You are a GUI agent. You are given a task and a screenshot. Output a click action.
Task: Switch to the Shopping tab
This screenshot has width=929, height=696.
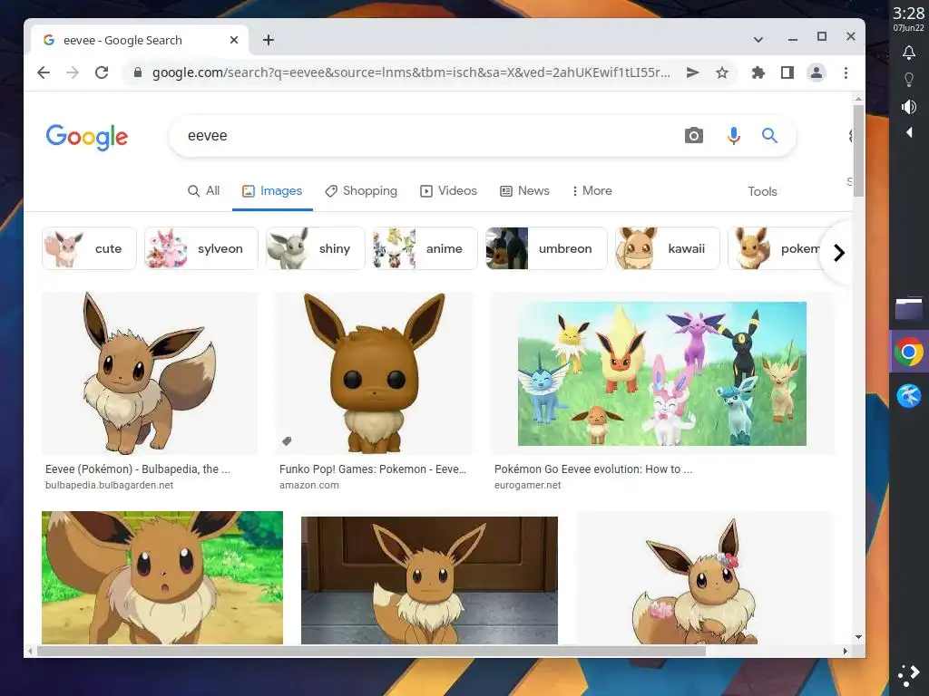pos(361,190)
